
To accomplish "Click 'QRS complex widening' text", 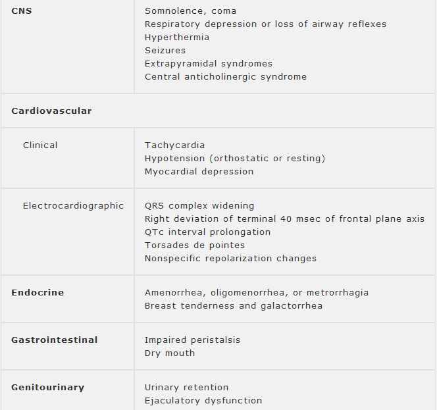I will pos(199,206).
